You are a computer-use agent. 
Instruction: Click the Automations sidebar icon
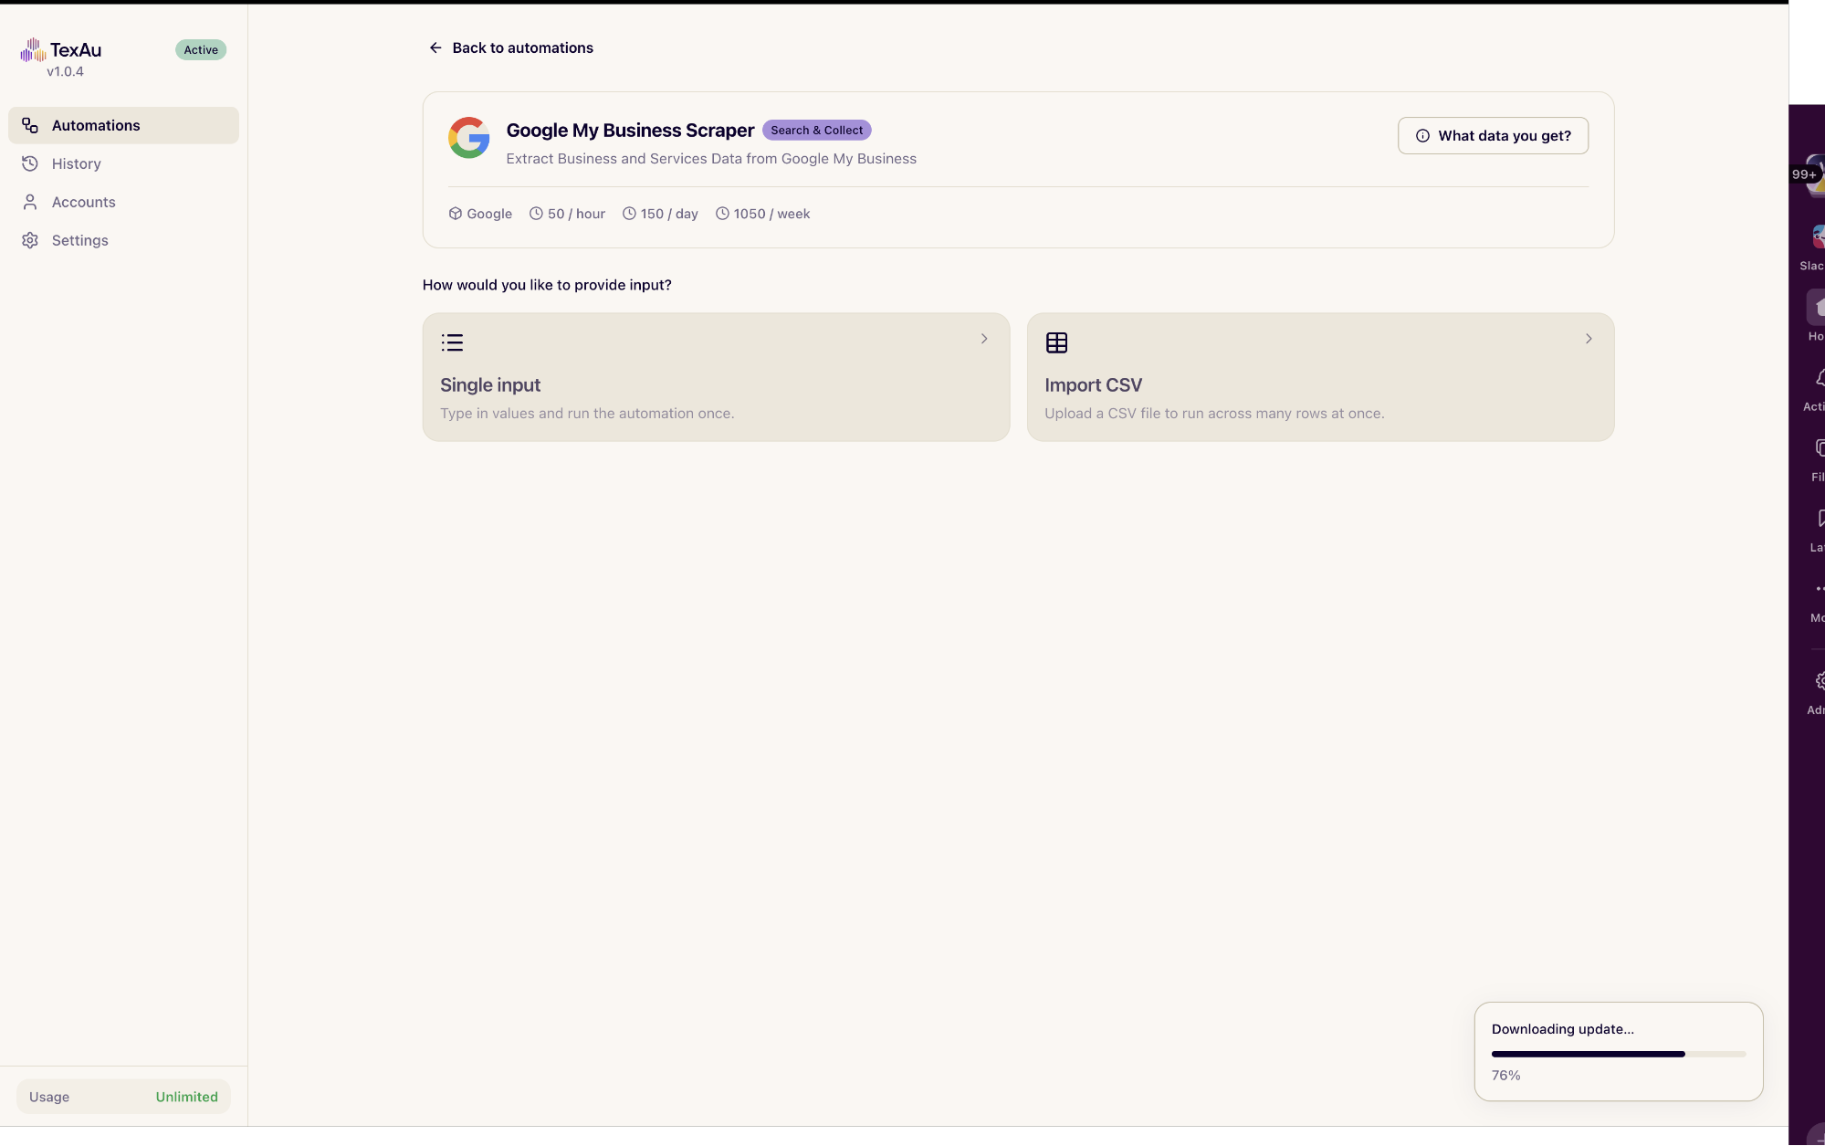pos(30,125)
